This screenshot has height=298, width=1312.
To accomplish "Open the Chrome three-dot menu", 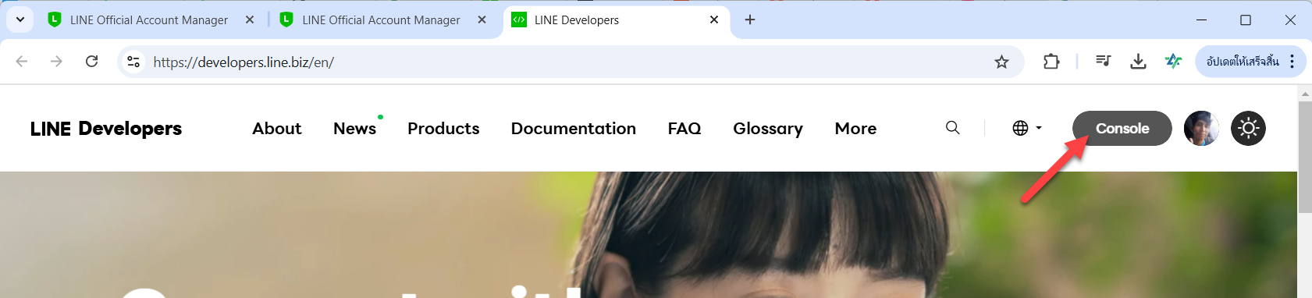I will click(x=1292, y=62).
